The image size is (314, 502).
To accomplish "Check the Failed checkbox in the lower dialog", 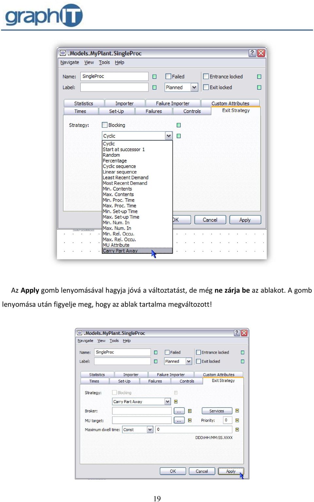I will 167,352.
